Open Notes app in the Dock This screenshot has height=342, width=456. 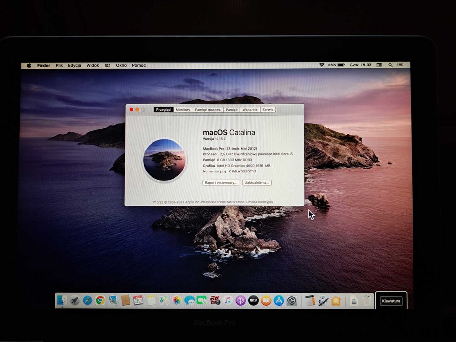[151, 300]
